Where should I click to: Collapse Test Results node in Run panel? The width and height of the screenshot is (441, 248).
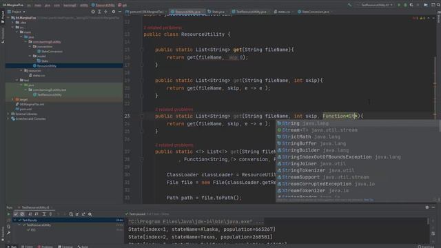(x=15, y=220)
